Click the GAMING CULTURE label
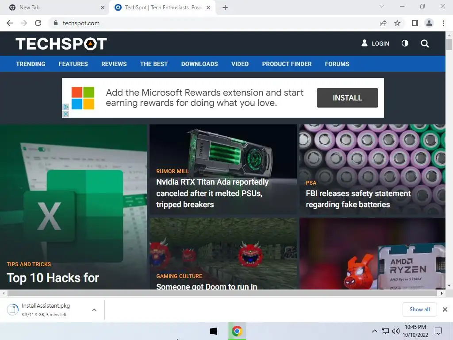 tap(179, 276)
